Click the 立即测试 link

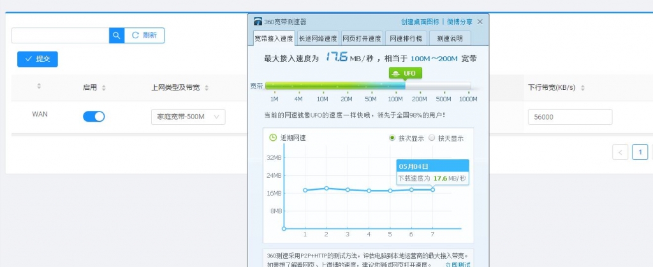458,264
